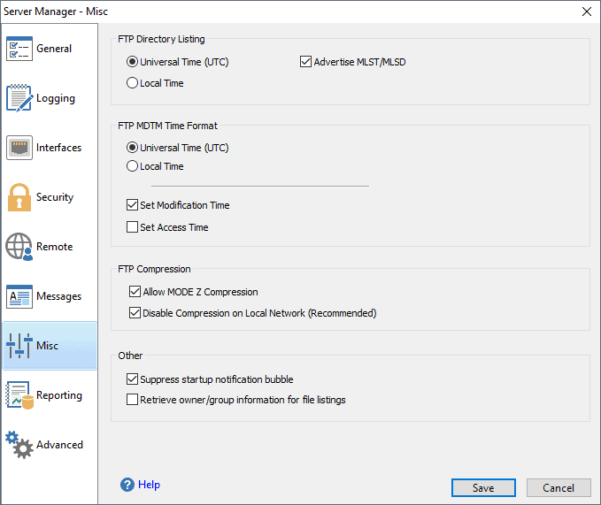This screenshot has height=505, width=601.
Task: Toggle Disable Compression on Local Network
Action: point(135,313)
